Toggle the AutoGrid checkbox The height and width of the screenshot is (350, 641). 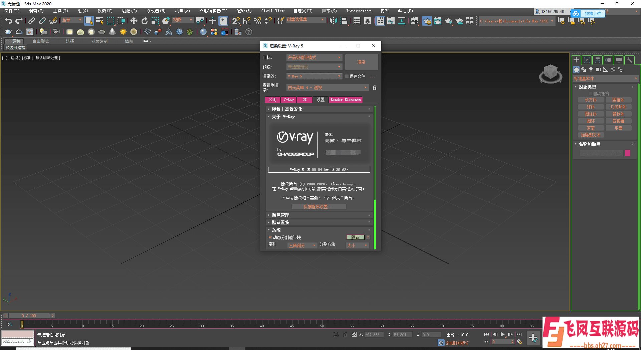point(590,94)
